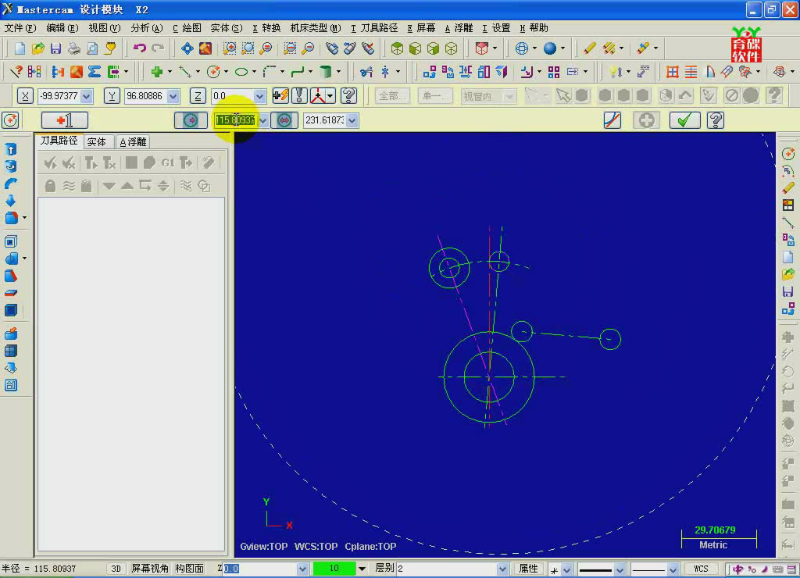Toggle the Z coordinate lock button
The height and width of the screenshot is (578, 800).
(x=198, y=96)
